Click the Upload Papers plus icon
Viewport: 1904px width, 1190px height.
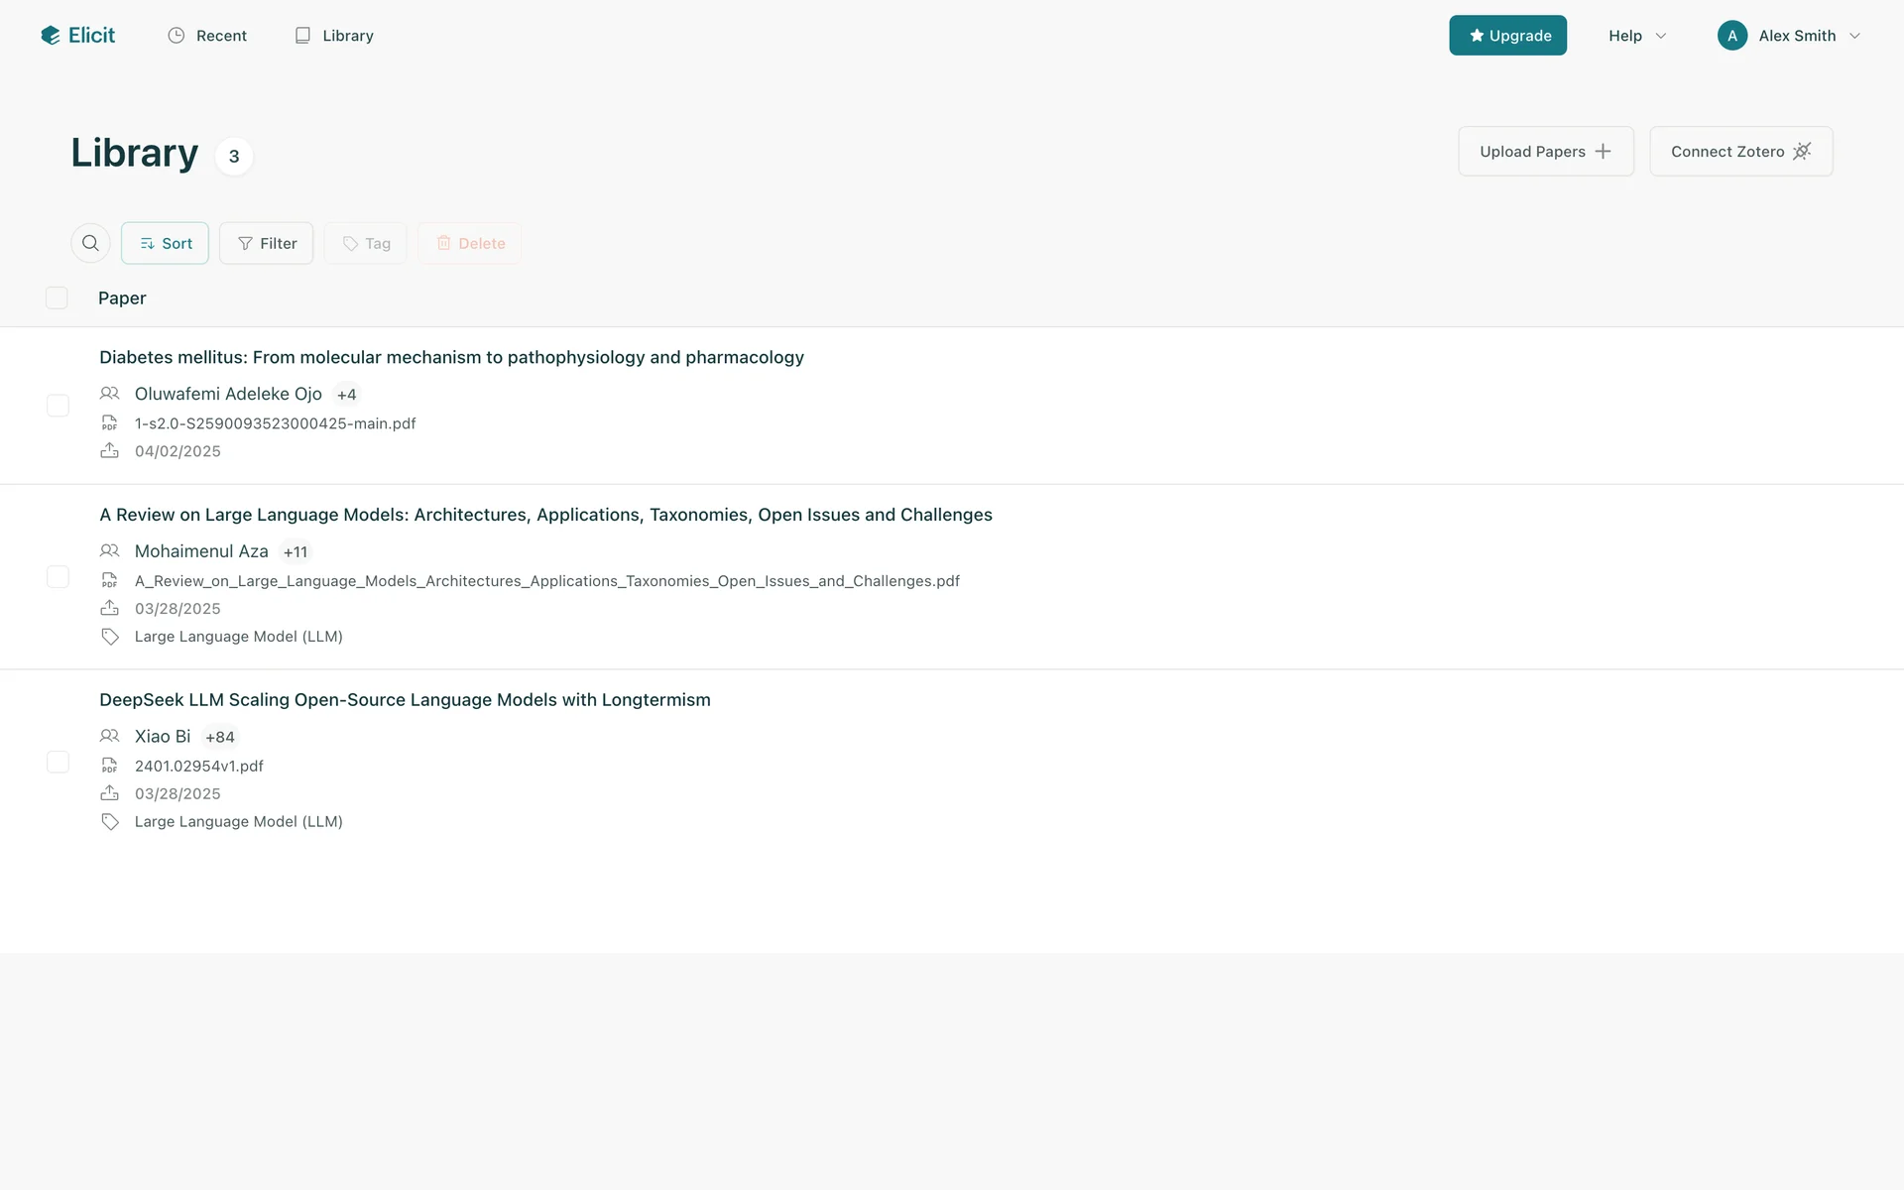(1603, 152)
